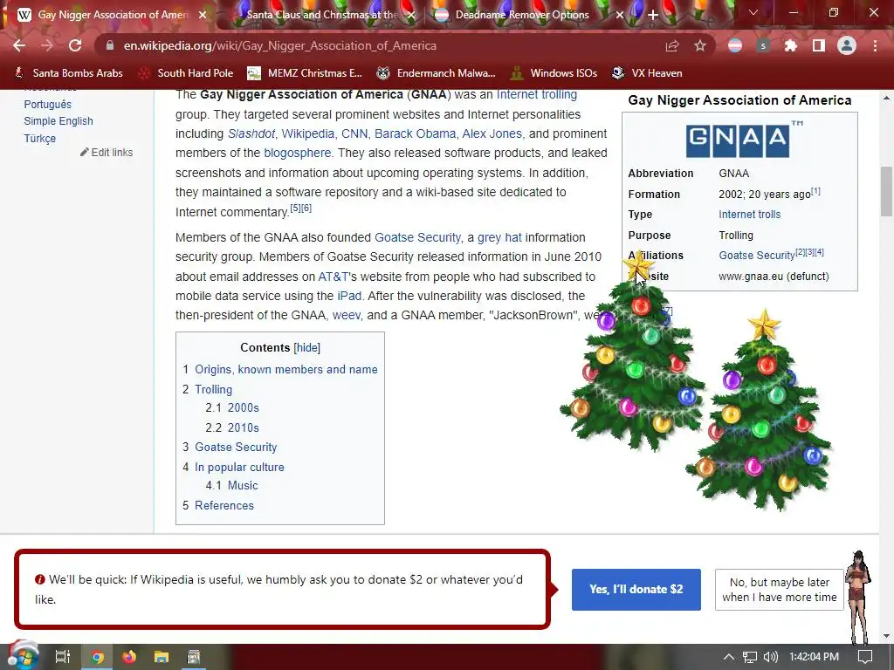Jump to the In popular culture section
This screenshot has width=894, height=670.
click(239, 467)
